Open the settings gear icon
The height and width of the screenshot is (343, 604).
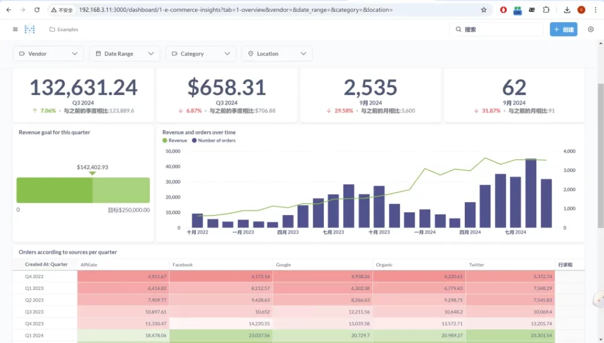coord(590,29)
